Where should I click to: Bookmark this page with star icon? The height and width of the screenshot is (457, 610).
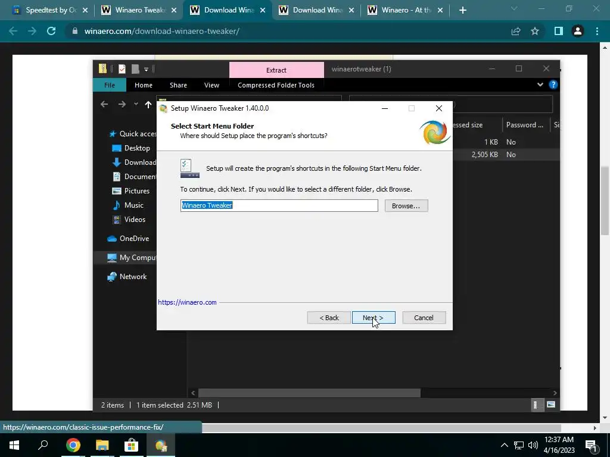pos(535,31)
